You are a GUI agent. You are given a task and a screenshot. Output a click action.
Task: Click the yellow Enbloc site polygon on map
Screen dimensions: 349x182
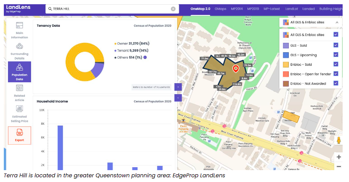click(291, 116)
